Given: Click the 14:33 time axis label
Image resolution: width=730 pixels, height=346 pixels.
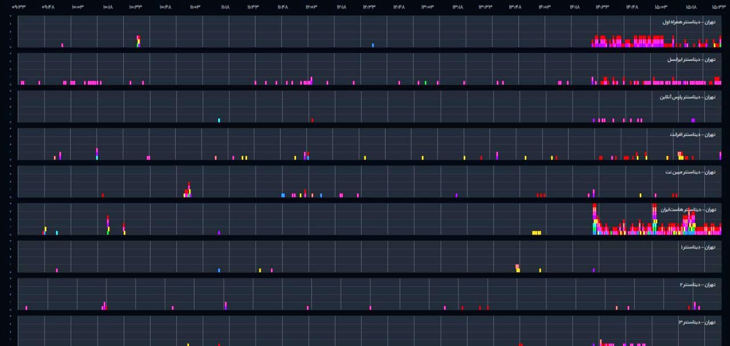Looking at the screenshot, I should [x=602, y=7].
